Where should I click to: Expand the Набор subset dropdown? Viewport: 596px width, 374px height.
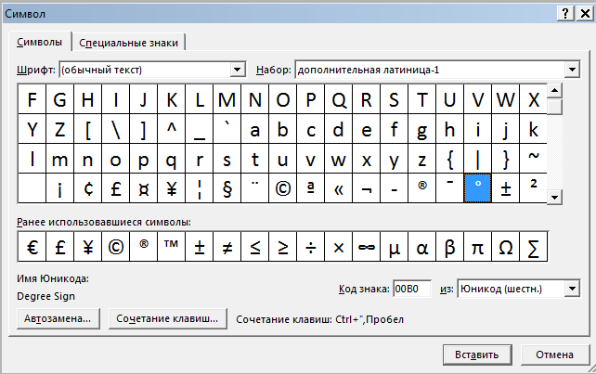(x=571, y=70)
